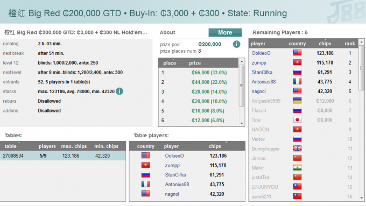Select table 27008534 row
The image size is (366, 206).
coord(63,155)
